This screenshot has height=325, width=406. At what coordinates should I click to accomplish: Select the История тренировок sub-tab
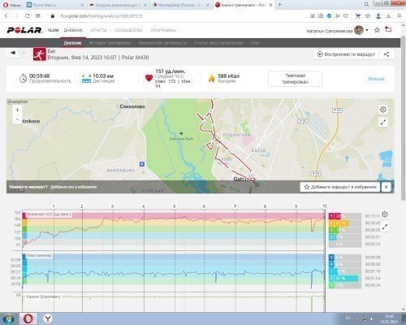point(110,43)
